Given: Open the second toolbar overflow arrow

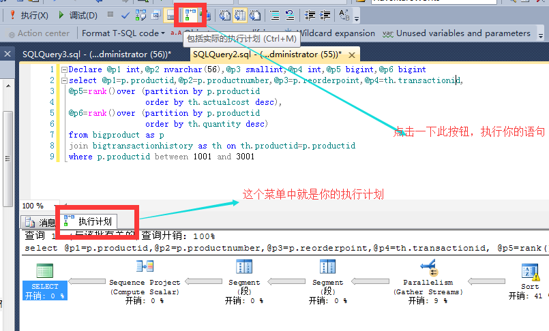Looking at the screenshot, I should pyautogui.click(x=541, y=35).
